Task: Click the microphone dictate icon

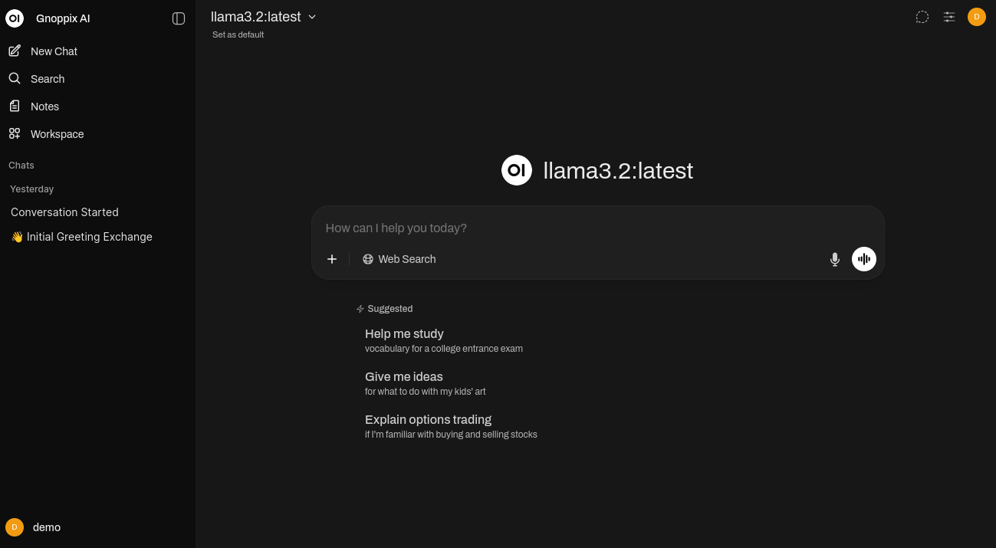Action: 835,260
